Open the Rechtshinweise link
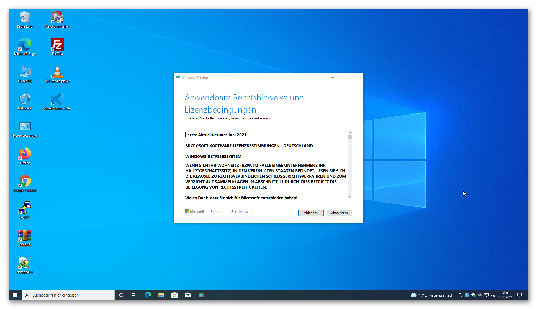Image resolution: width=537 pixels, height=309 pixels. pos(243,212)
